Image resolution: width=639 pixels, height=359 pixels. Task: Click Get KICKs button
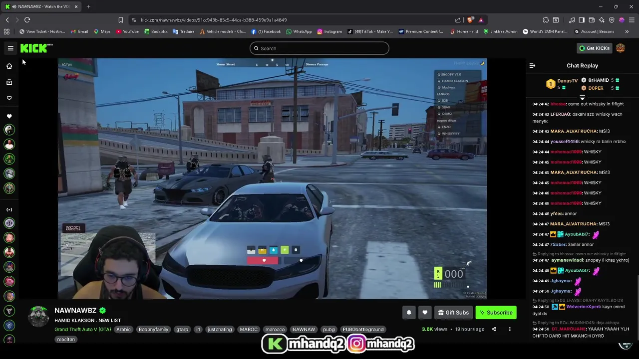[594, 48]
